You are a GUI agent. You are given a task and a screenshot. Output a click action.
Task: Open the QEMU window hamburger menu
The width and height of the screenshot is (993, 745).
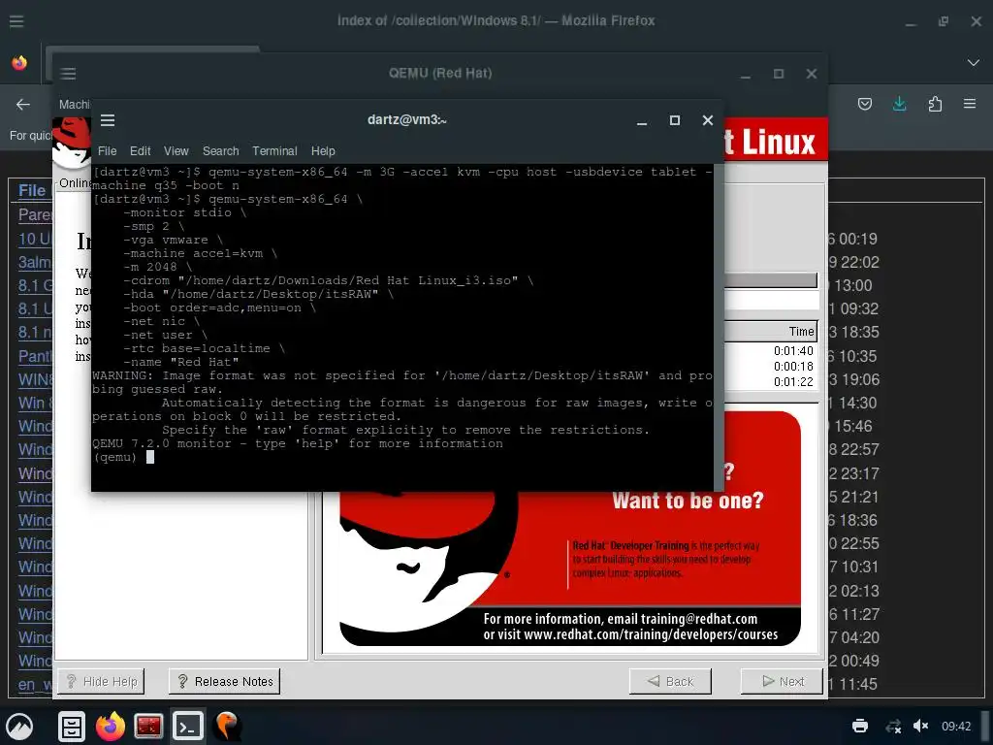click(69, 74)
